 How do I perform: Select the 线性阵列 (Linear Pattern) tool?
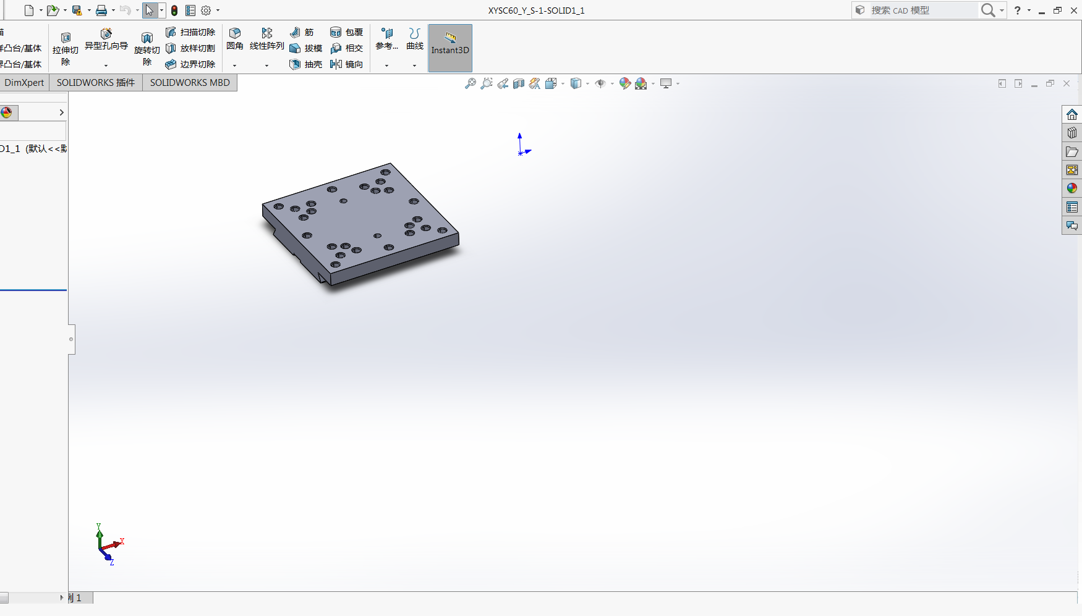[266, 40]
